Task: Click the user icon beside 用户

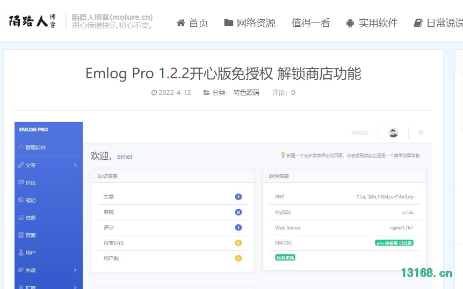Action: click(20, 253)
